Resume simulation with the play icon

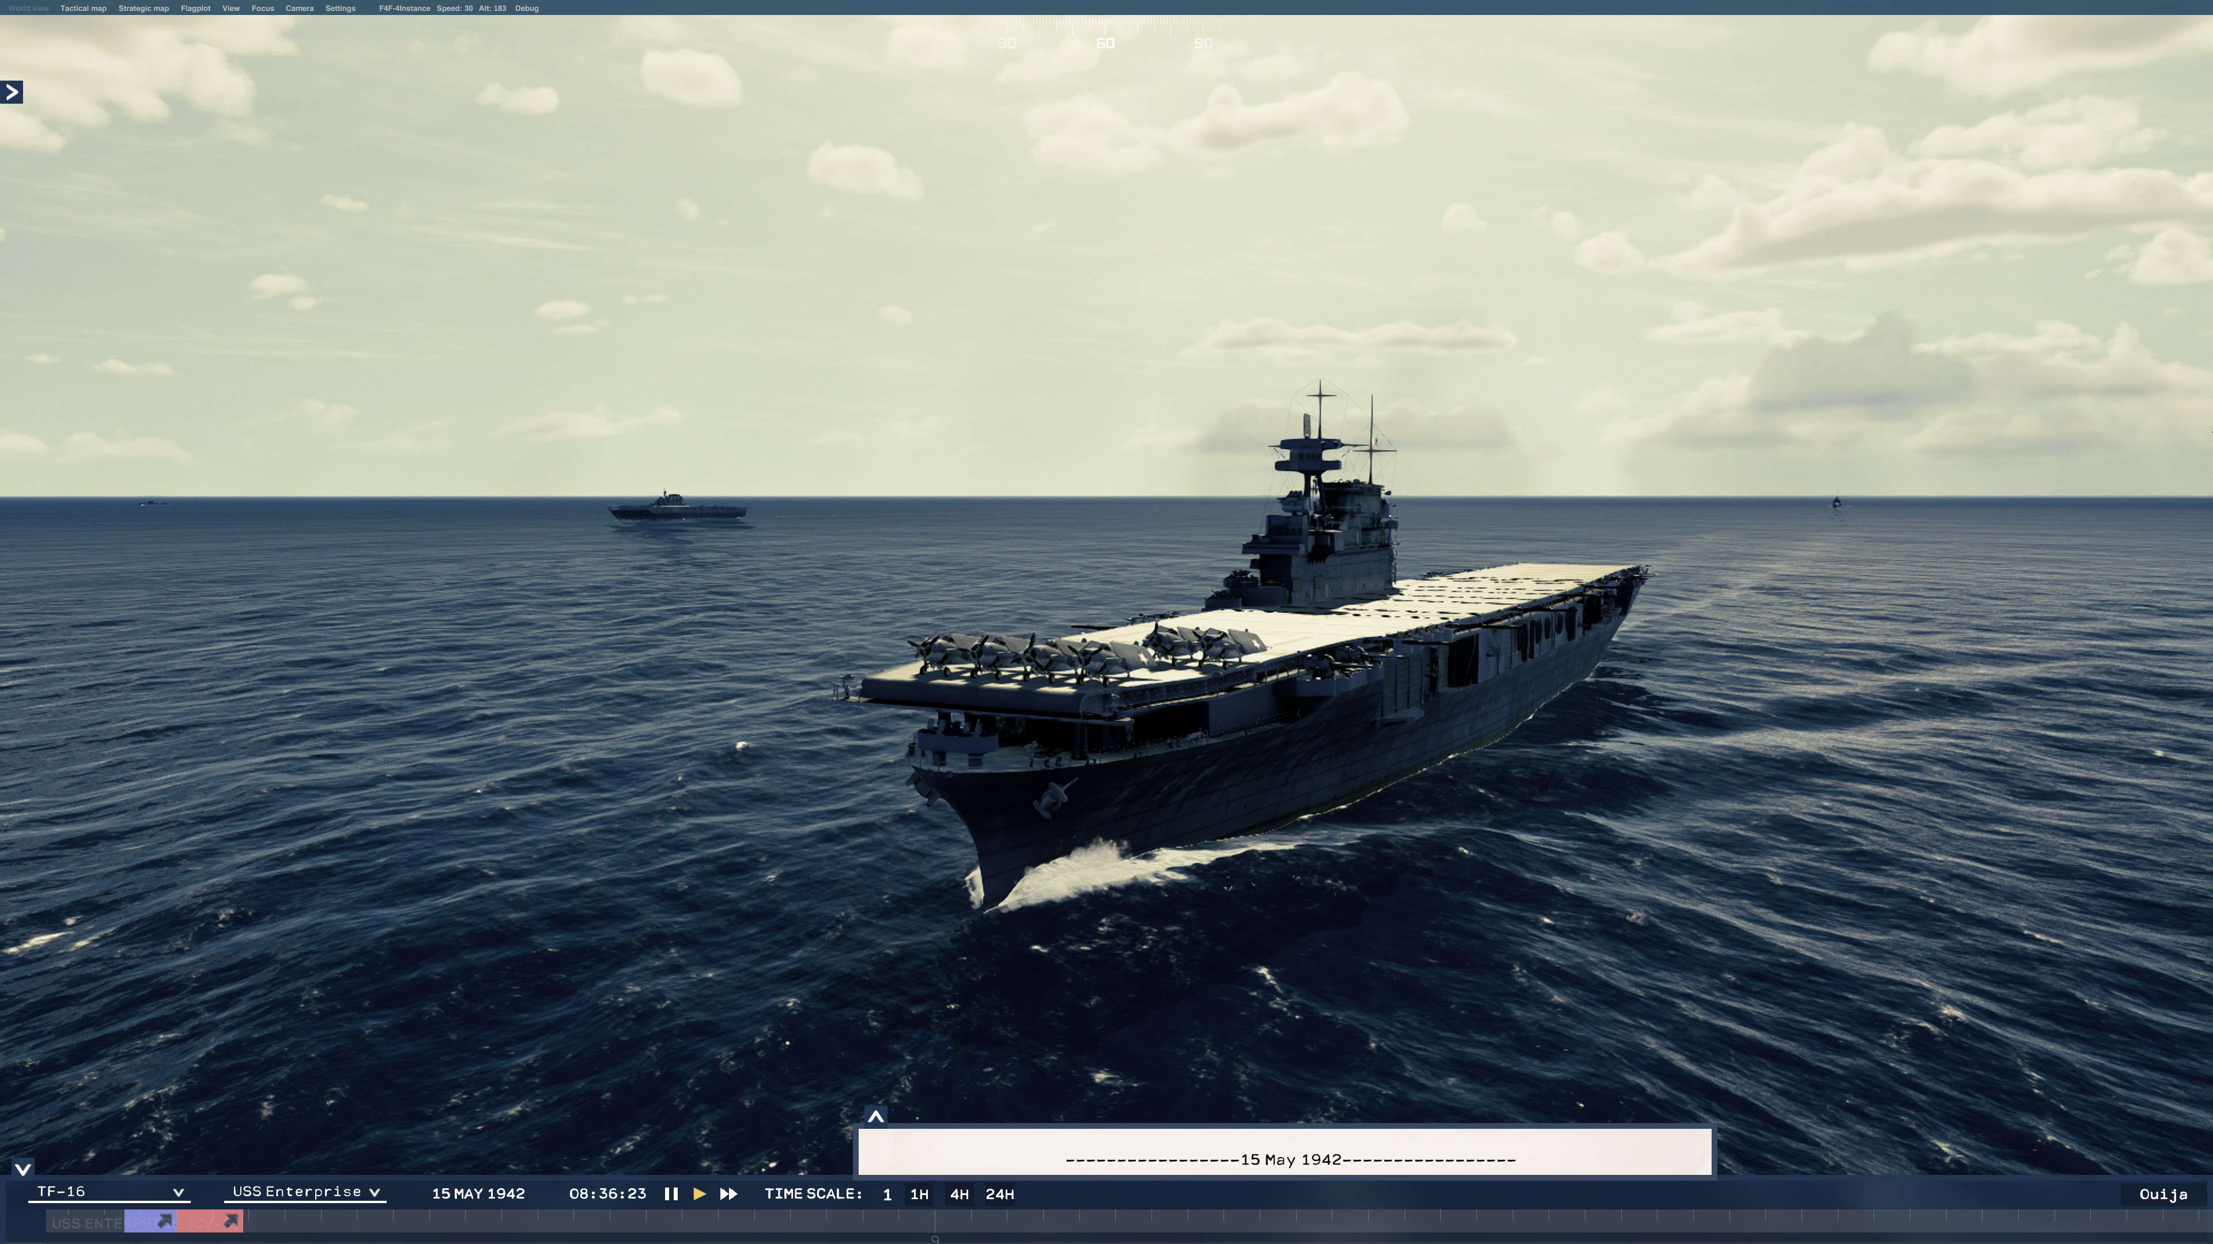[699, 1193]
